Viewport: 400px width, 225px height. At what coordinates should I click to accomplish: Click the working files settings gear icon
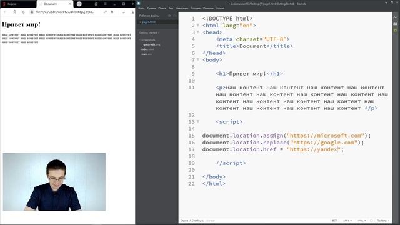click(x=169, y=16)
